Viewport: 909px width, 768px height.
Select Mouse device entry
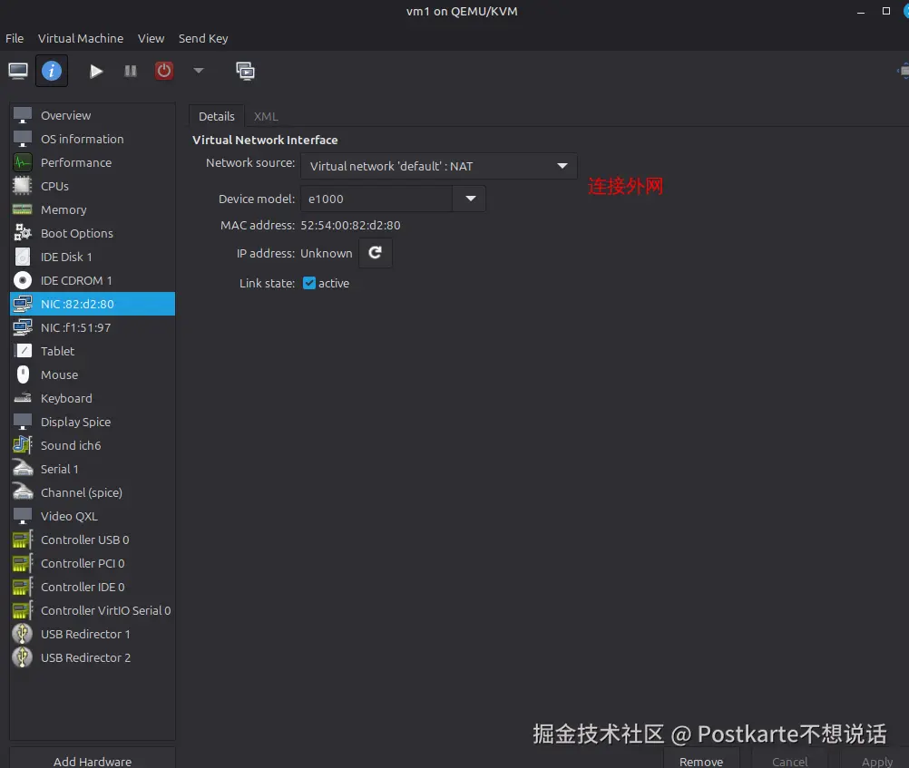(x=93, y=374)
